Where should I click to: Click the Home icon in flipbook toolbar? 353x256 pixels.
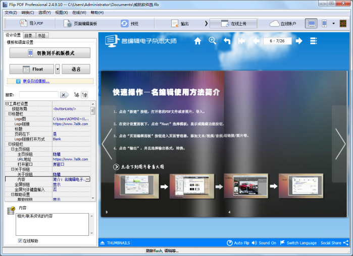point(197,41)
